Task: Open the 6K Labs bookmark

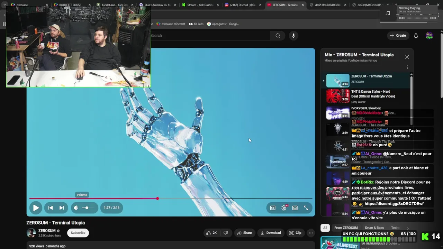Action: (196, 24)
